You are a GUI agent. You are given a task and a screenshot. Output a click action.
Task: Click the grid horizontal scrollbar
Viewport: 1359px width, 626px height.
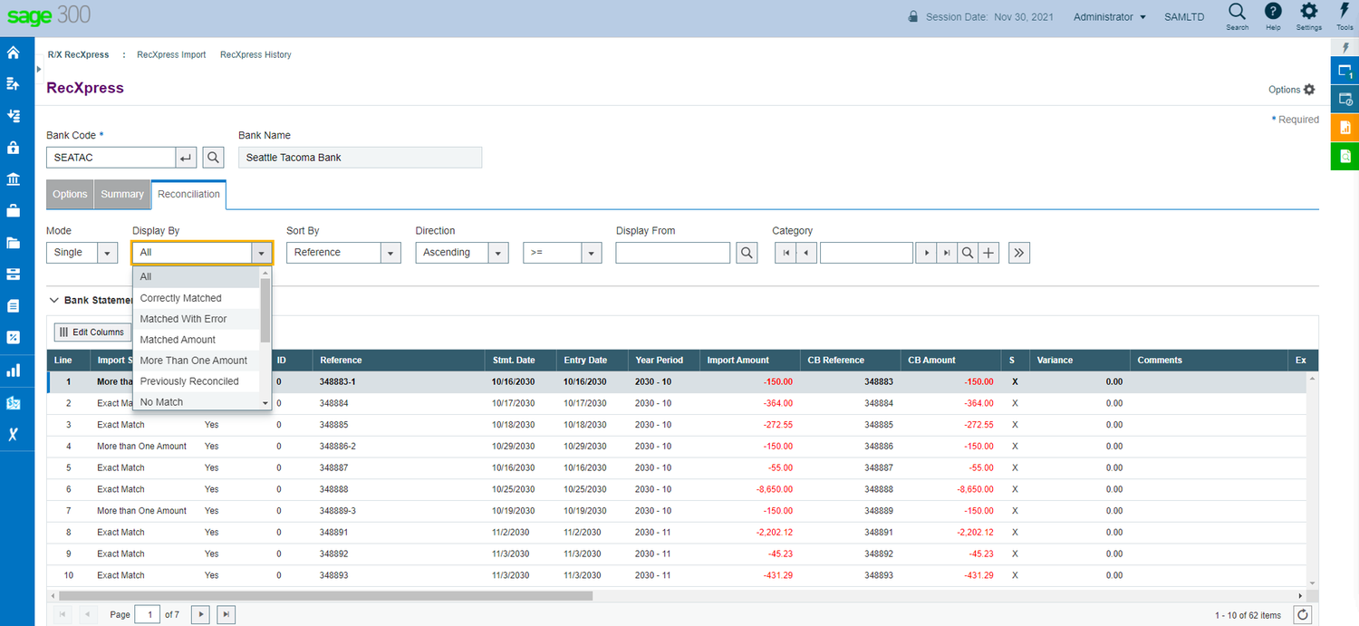tap(325, 596)
